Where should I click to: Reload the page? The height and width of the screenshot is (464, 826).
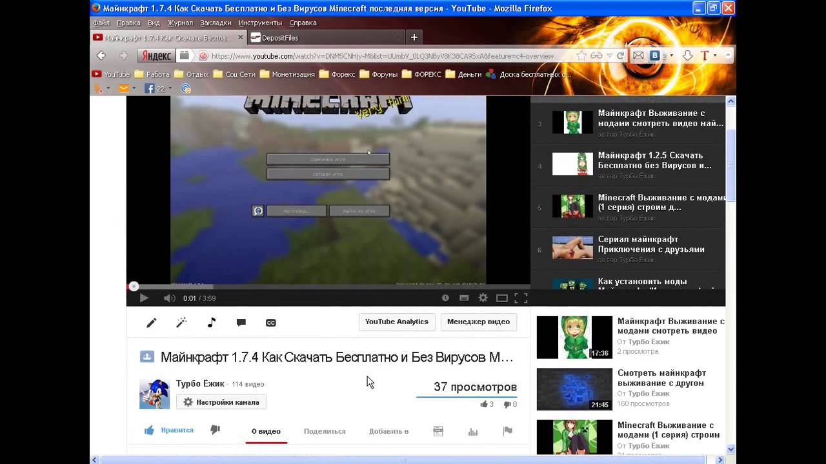click(x=620, y=56)
